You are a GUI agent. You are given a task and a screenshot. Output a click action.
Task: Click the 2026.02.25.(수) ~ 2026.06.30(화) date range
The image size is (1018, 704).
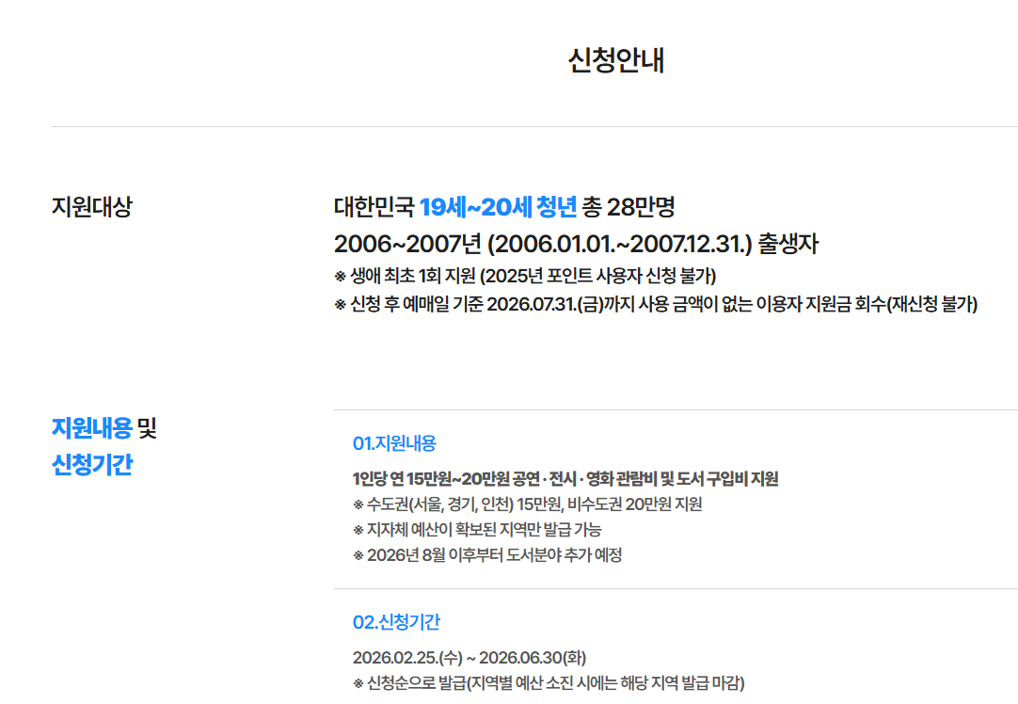[x=469, y=657]
